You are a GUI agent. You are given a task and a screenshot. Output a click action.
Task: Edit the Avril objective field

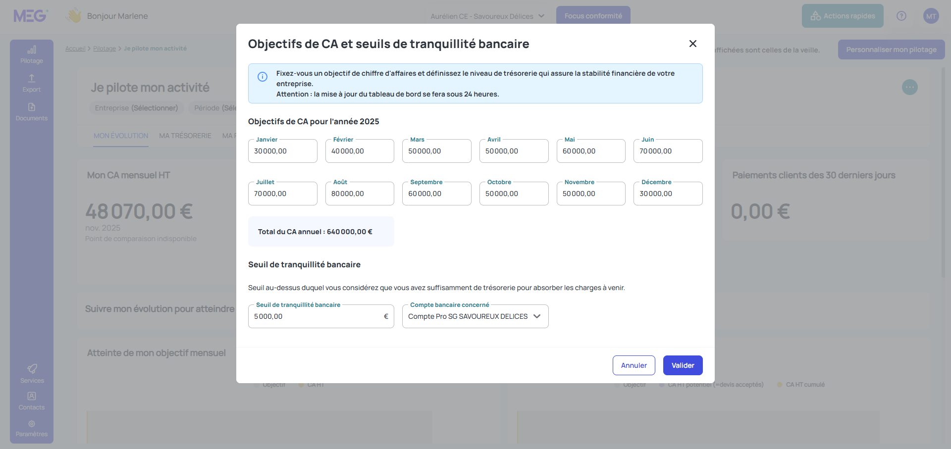pos(514,151)
